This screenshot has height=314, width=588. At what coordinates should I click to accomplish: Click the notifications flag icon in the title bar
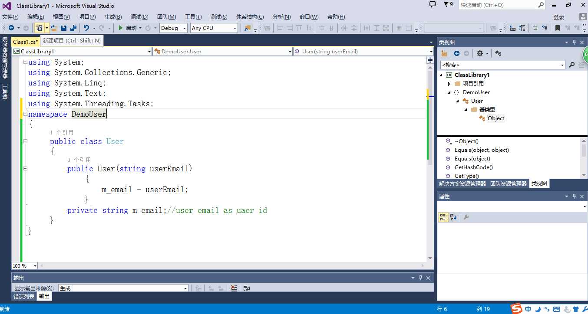click(x=446, y=4)
